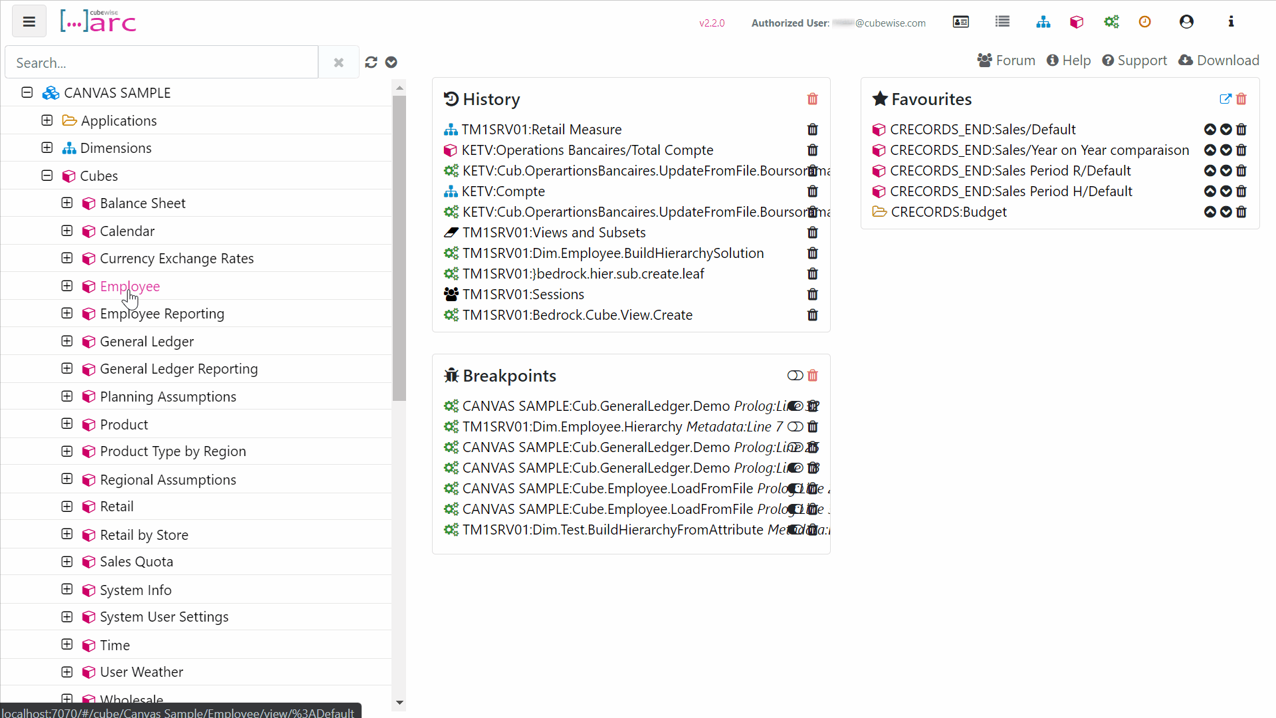Toggle the third Cub.GeneralLedger.Demo breakpoint
The height and width of the screenshot is (718, 1276).
[795, 468]
